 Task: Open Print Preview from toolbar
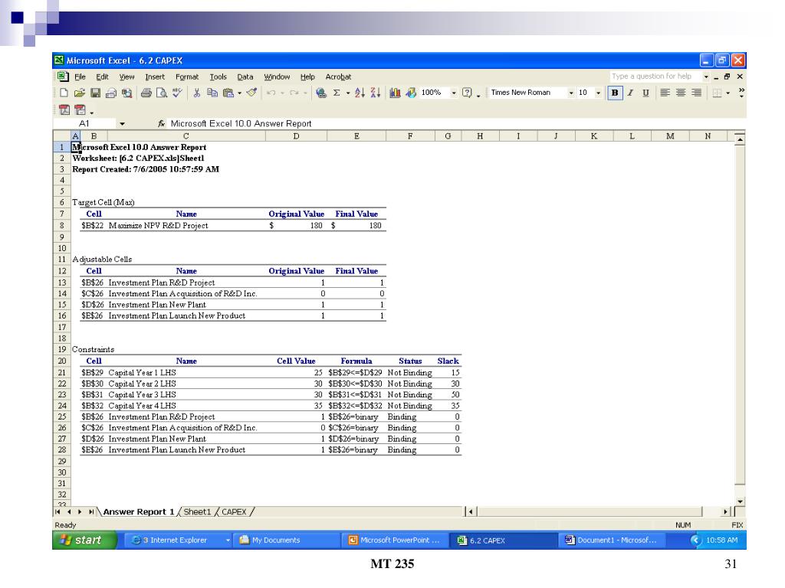pos(162,93)
